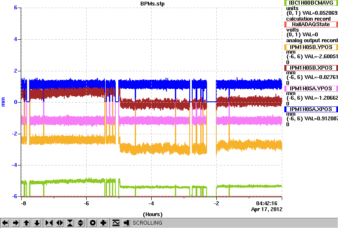The image size is (338, 228).
Task: Click the arrow-to-bar scroll mode icon
Action: pos(126,223)
